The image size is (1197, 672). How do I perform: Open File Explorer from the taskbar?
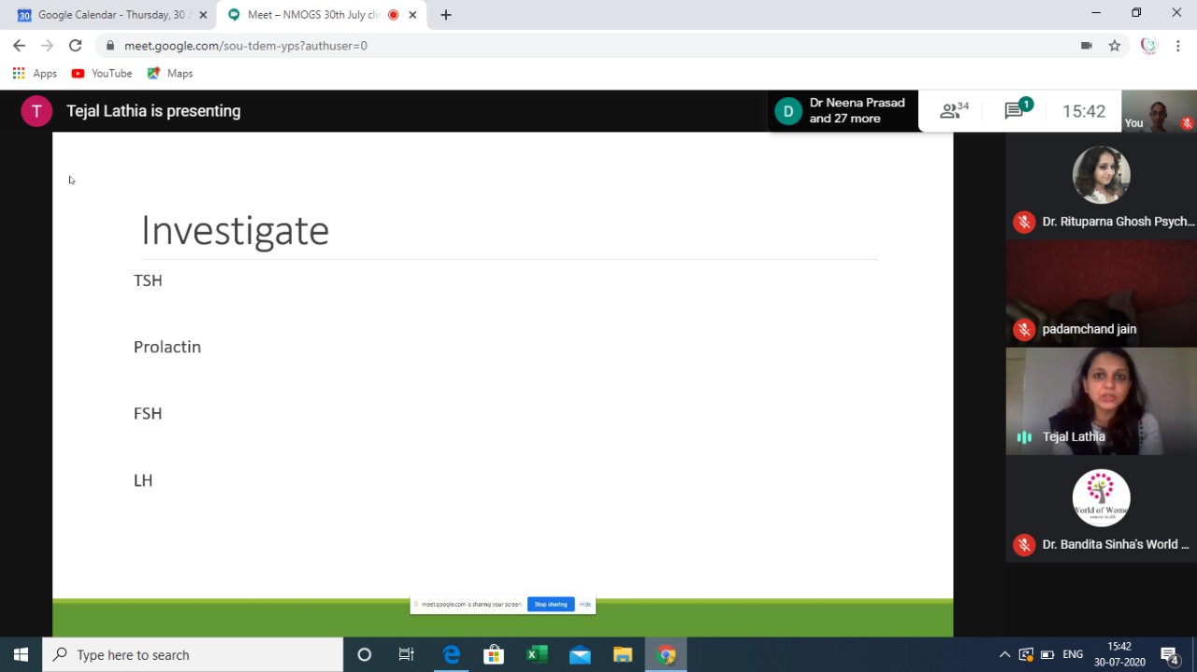623,654
